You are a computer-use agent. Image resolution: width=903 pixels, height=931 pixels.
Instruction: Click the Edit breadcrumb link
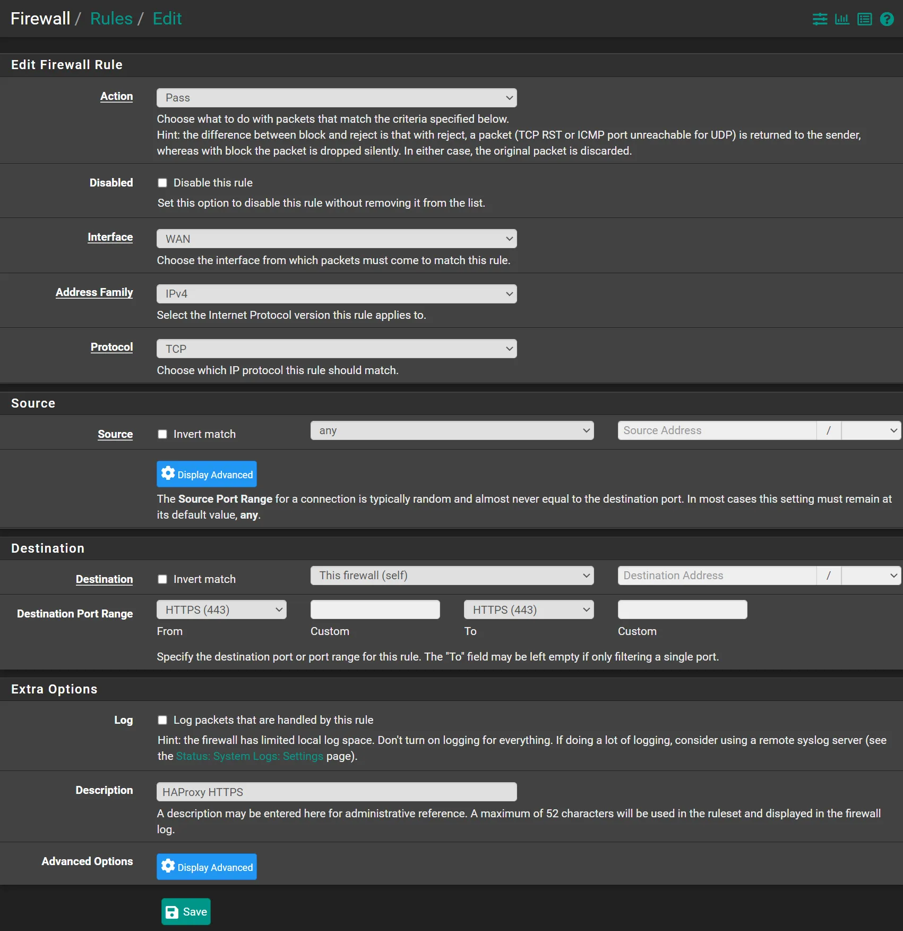click(x=167, y=19)
